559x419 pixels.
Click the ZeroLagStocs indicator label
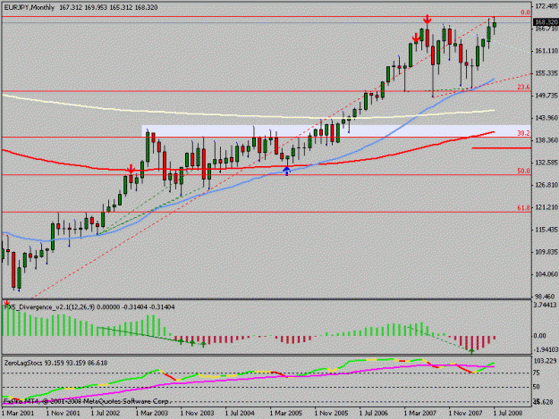pos(23,363)
